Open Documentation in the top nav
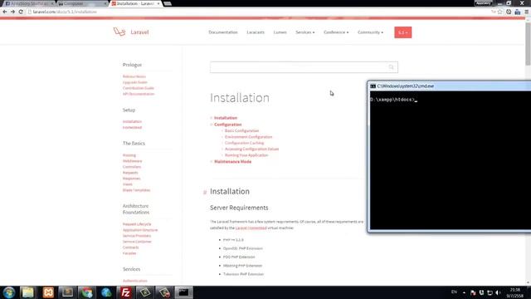 [x=223, y=32]
